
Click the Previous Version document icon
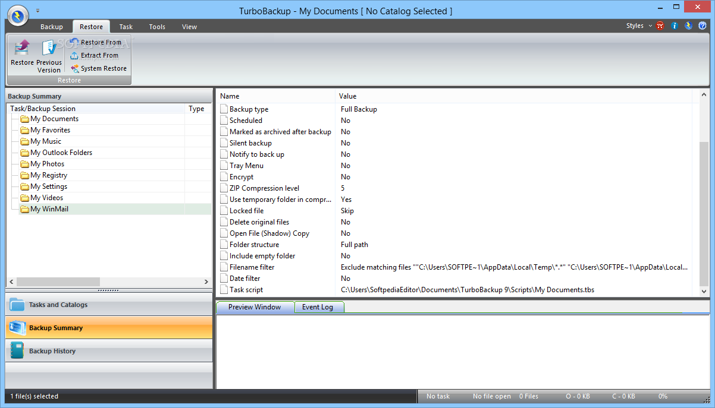point(49,48)
